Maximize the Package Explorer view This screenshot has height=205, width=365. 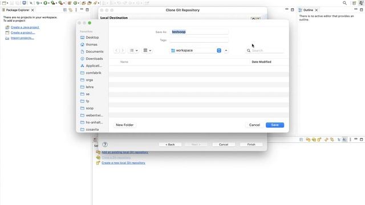click(x=87, y=10)
